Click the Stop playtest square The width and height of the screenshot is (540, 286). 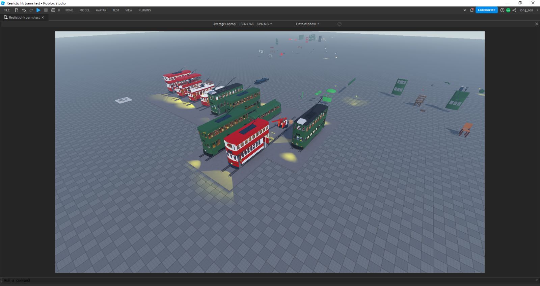46,10
